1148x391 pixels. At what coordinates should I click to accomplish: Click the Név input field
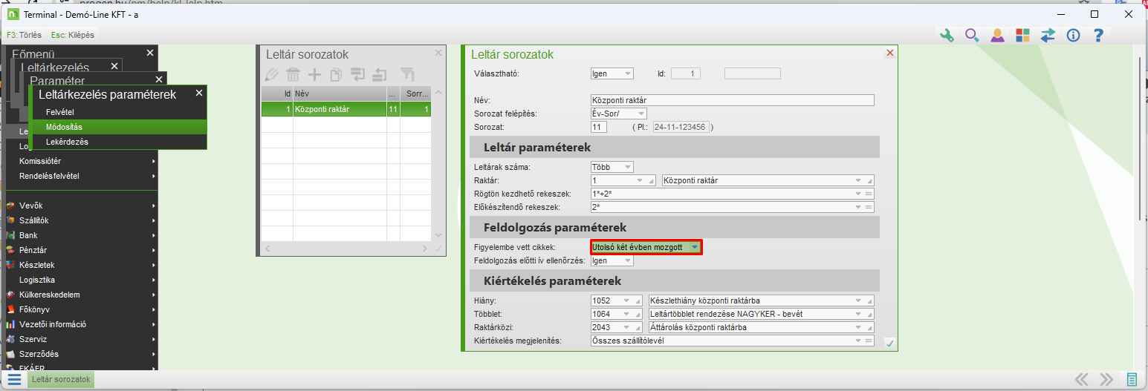(732, 100)
